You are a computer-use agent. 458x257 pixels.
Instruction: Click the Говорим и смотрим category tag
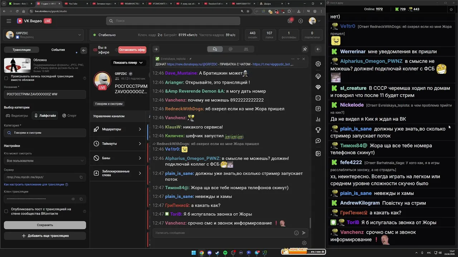(109, 104)
